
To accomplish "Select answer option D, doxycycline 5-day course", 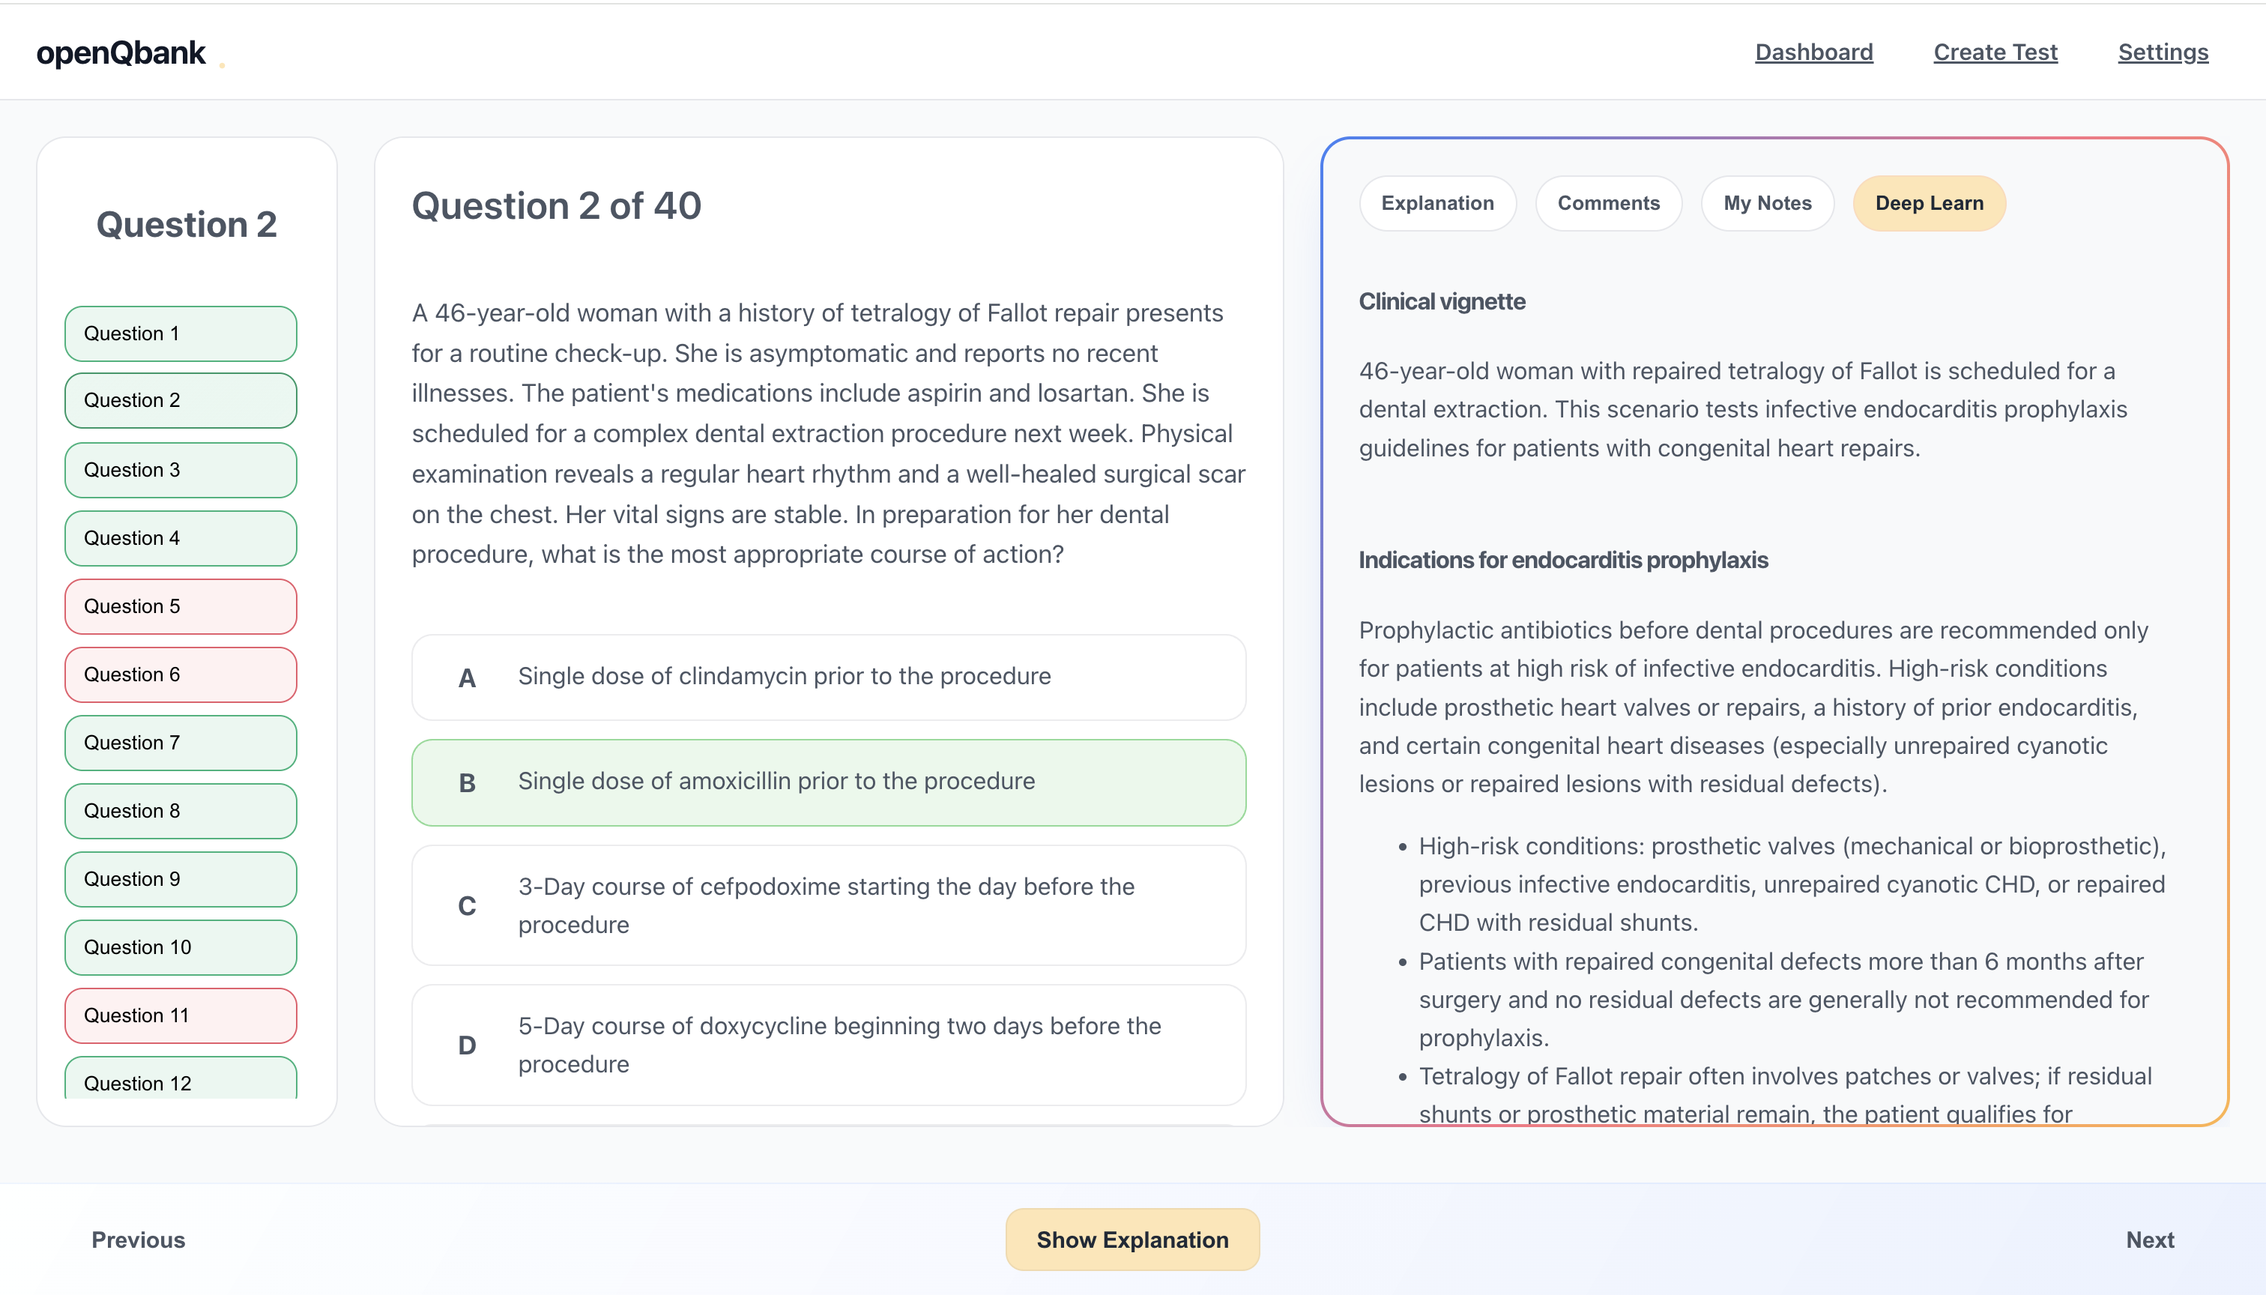I will pyautogui.click(x=828, y=1045).
